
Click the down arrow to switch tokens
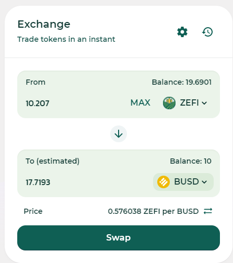point(119,134)
